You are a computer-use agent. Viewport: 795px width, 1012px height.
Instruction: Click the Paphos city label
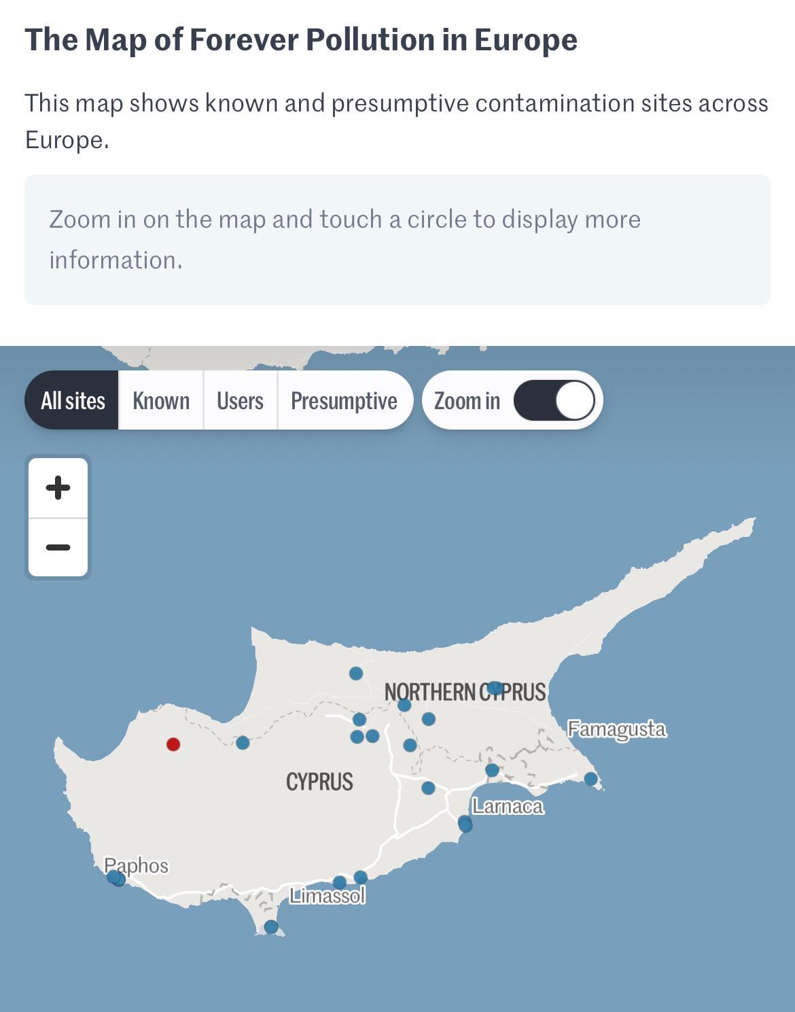(137, 865)
